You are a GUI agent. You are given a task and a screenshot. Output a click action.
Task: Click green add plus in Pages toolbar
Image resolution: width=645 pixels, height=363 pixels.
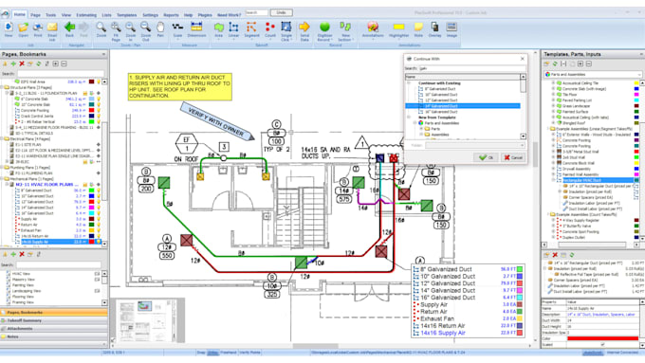(13, 64)
